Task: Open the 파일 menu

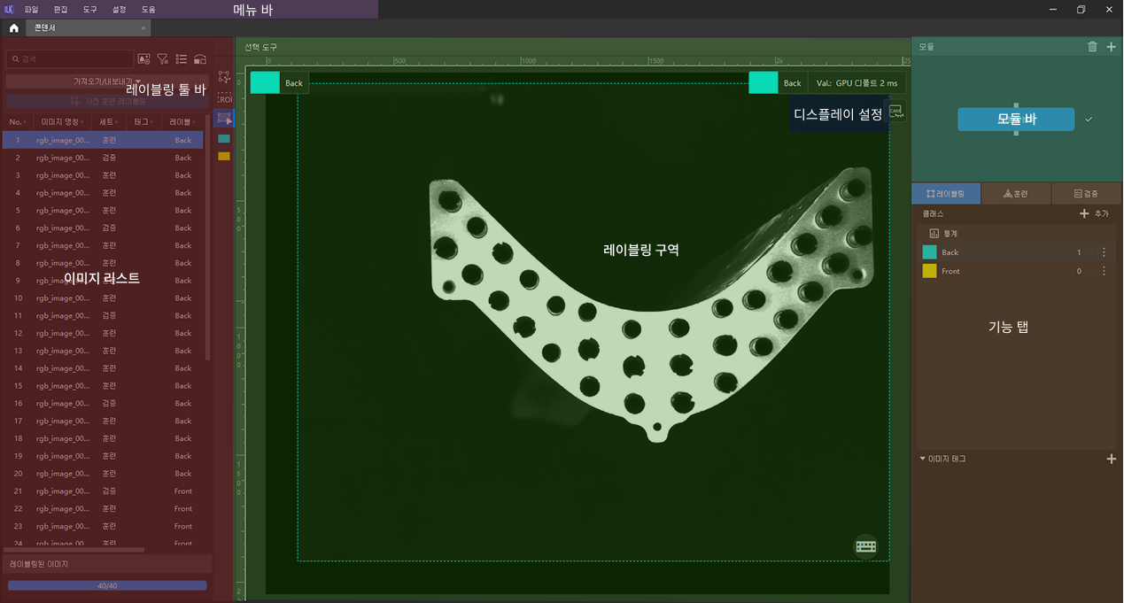Action: coord(32,9)
